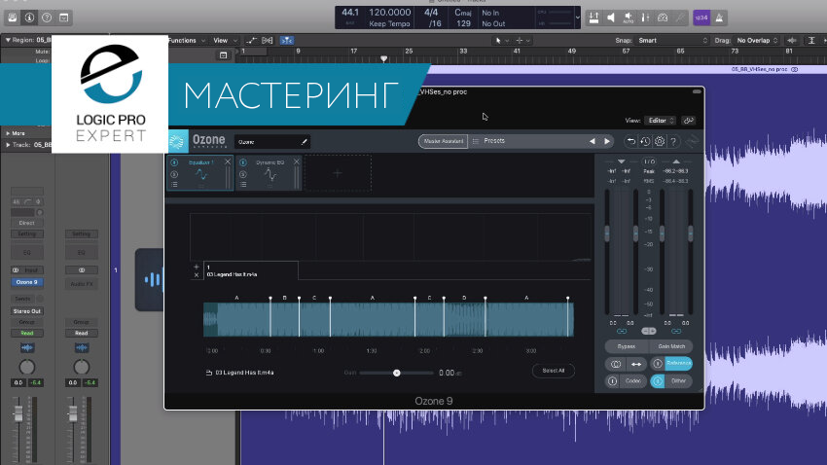Image resolution: width=827 pixels, height=465 pixels.
Task: Go to next Ozone preset arrow
Action: click(607, 141)
